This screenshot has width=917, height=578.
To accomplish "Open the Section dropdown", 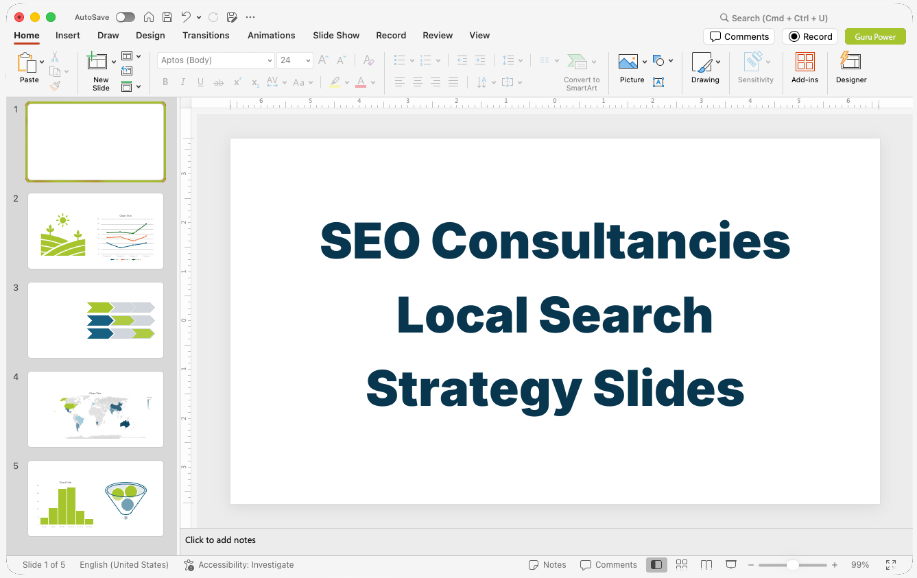I will [x=131, y=86].
